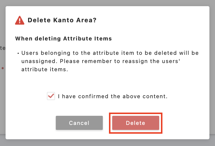Click the dimmed backdrop above the dialog
This screenshot has width=215, height=146.
(107, 3)
